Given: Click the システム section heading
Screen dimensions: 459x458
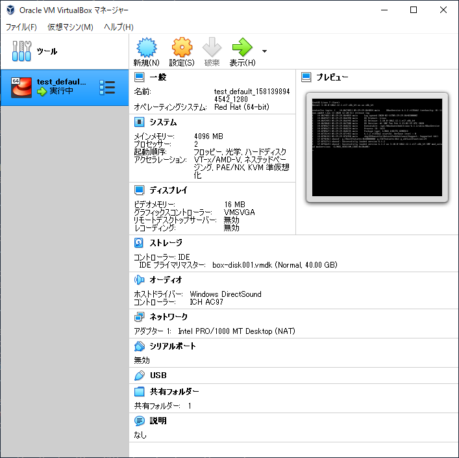Looking at the screenshot, I should click(x=163, y=122).
